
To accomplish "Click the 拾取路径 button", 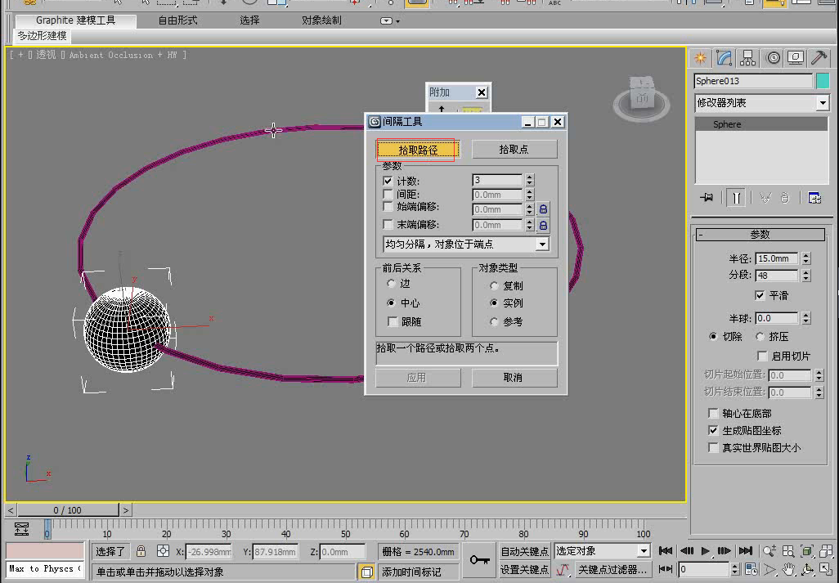I will coord(418,150).
